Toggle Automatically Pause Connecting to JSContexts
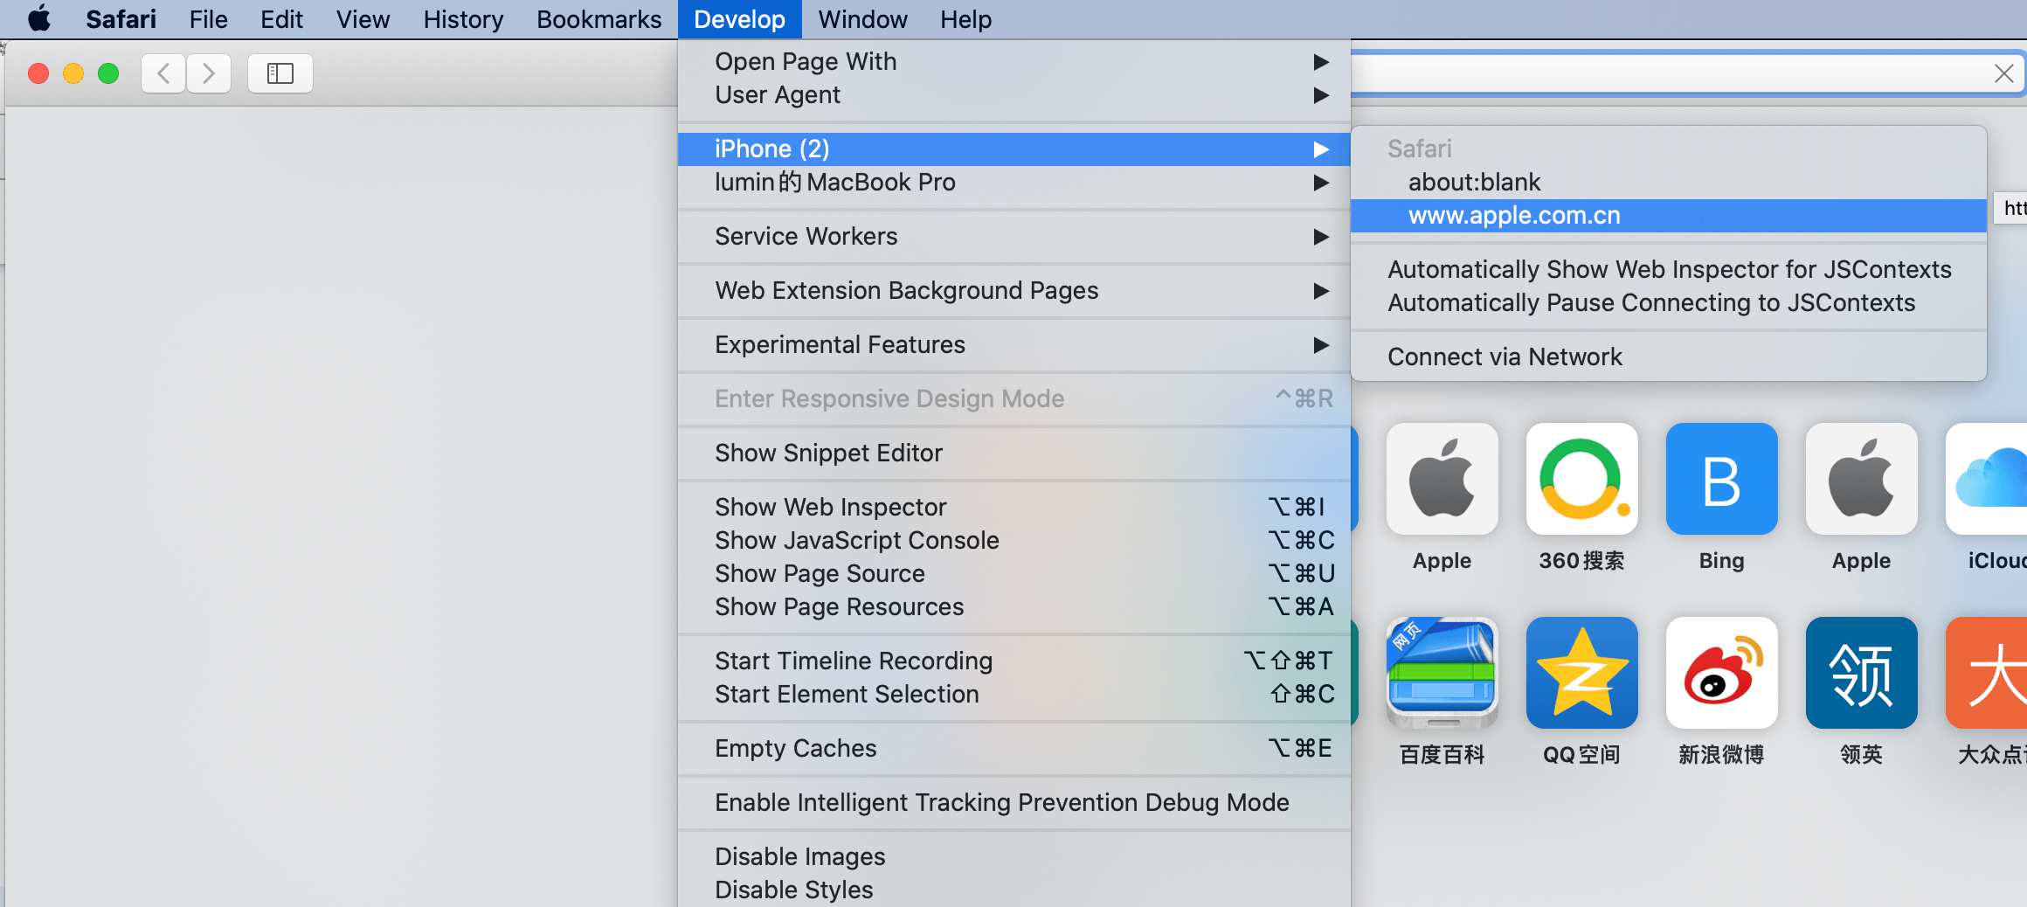Screen dimensions: 2027x907 click(x=1650, y=302)
